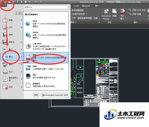Screen dimensions: 149x127
Task: Expand the 打开 submenu arrow
Action: (21, 27)
